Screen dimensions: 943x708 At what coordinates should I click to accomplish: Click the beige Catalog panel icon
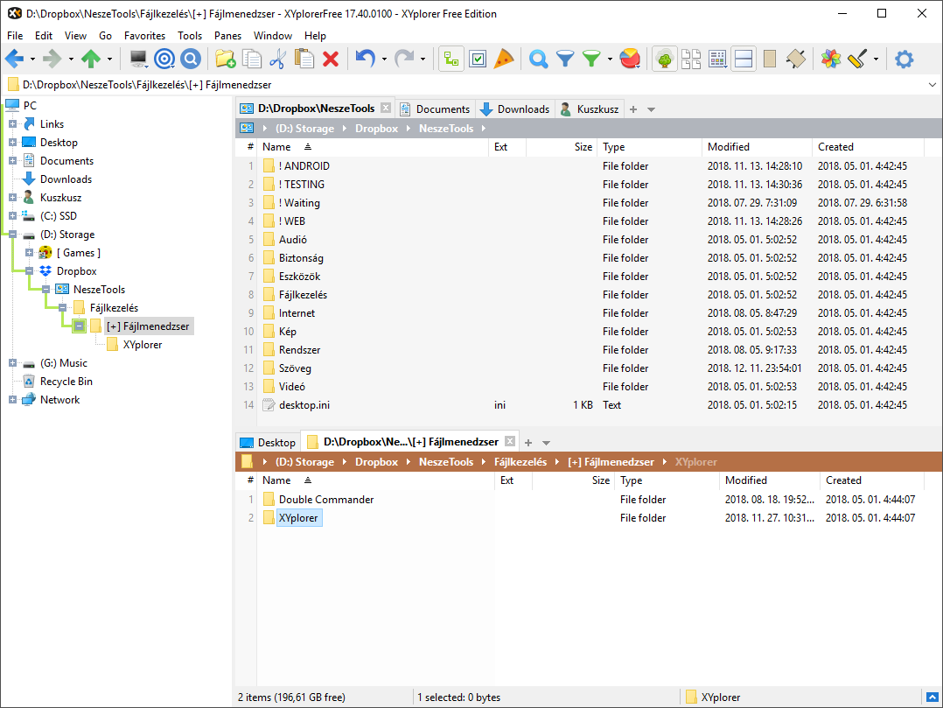point(770,59)
